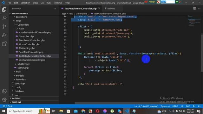Open Task View on the taskbar
Screen dimensions: 203x114
[54, 111]
